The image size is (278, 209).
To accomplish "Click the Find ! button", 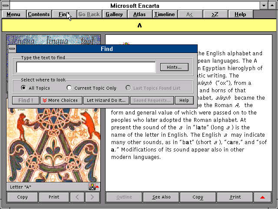I will click(x=26, y=100).
